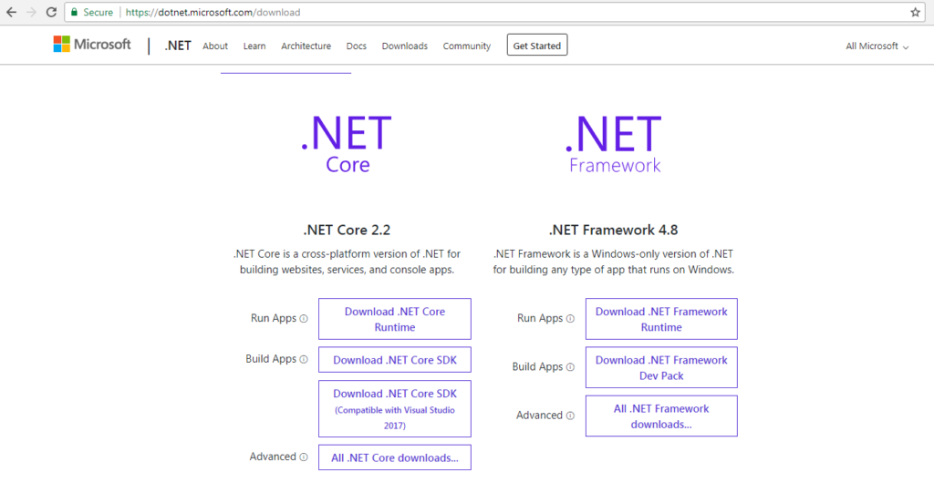This screenshot has height=493, width=934.
Task: Click info icon beside .NET Framework Build Apps
Action: coord(571,367)
